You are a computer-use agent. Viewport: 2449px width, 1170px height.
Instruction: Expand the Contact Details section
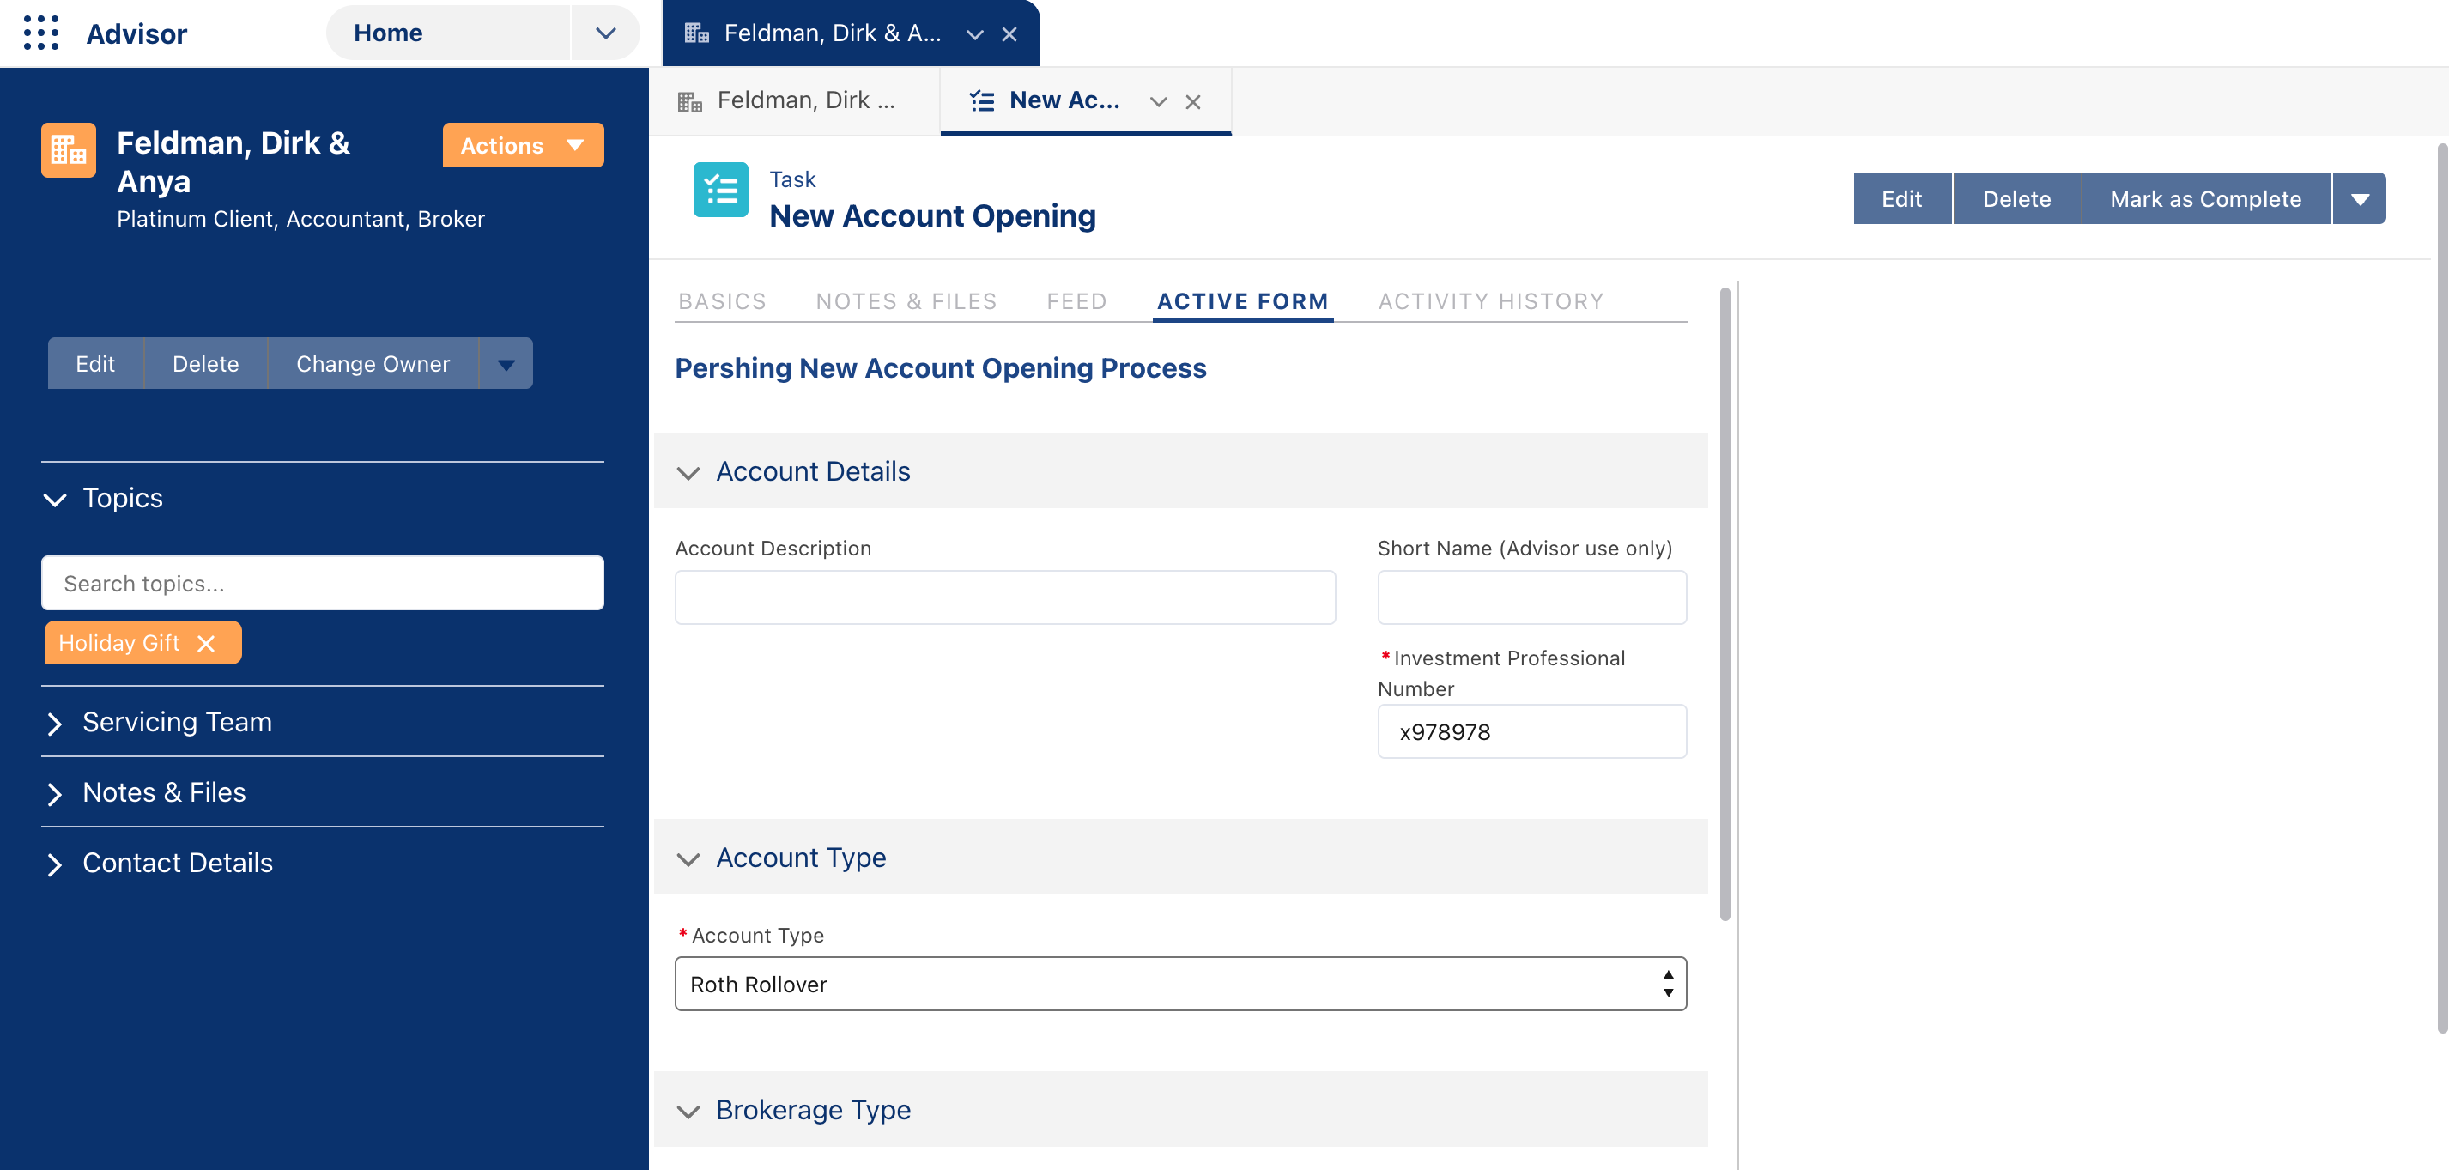coord(177,863)
